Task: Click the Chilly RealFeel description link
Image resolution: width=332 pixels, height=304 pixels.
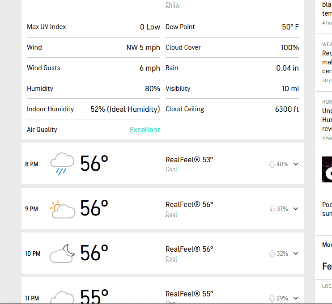Action: tap(173, 4)
